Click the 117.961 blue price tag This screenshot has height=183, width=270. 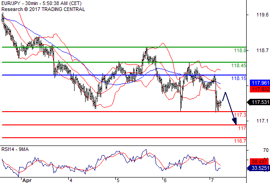[x=260, y=83]
